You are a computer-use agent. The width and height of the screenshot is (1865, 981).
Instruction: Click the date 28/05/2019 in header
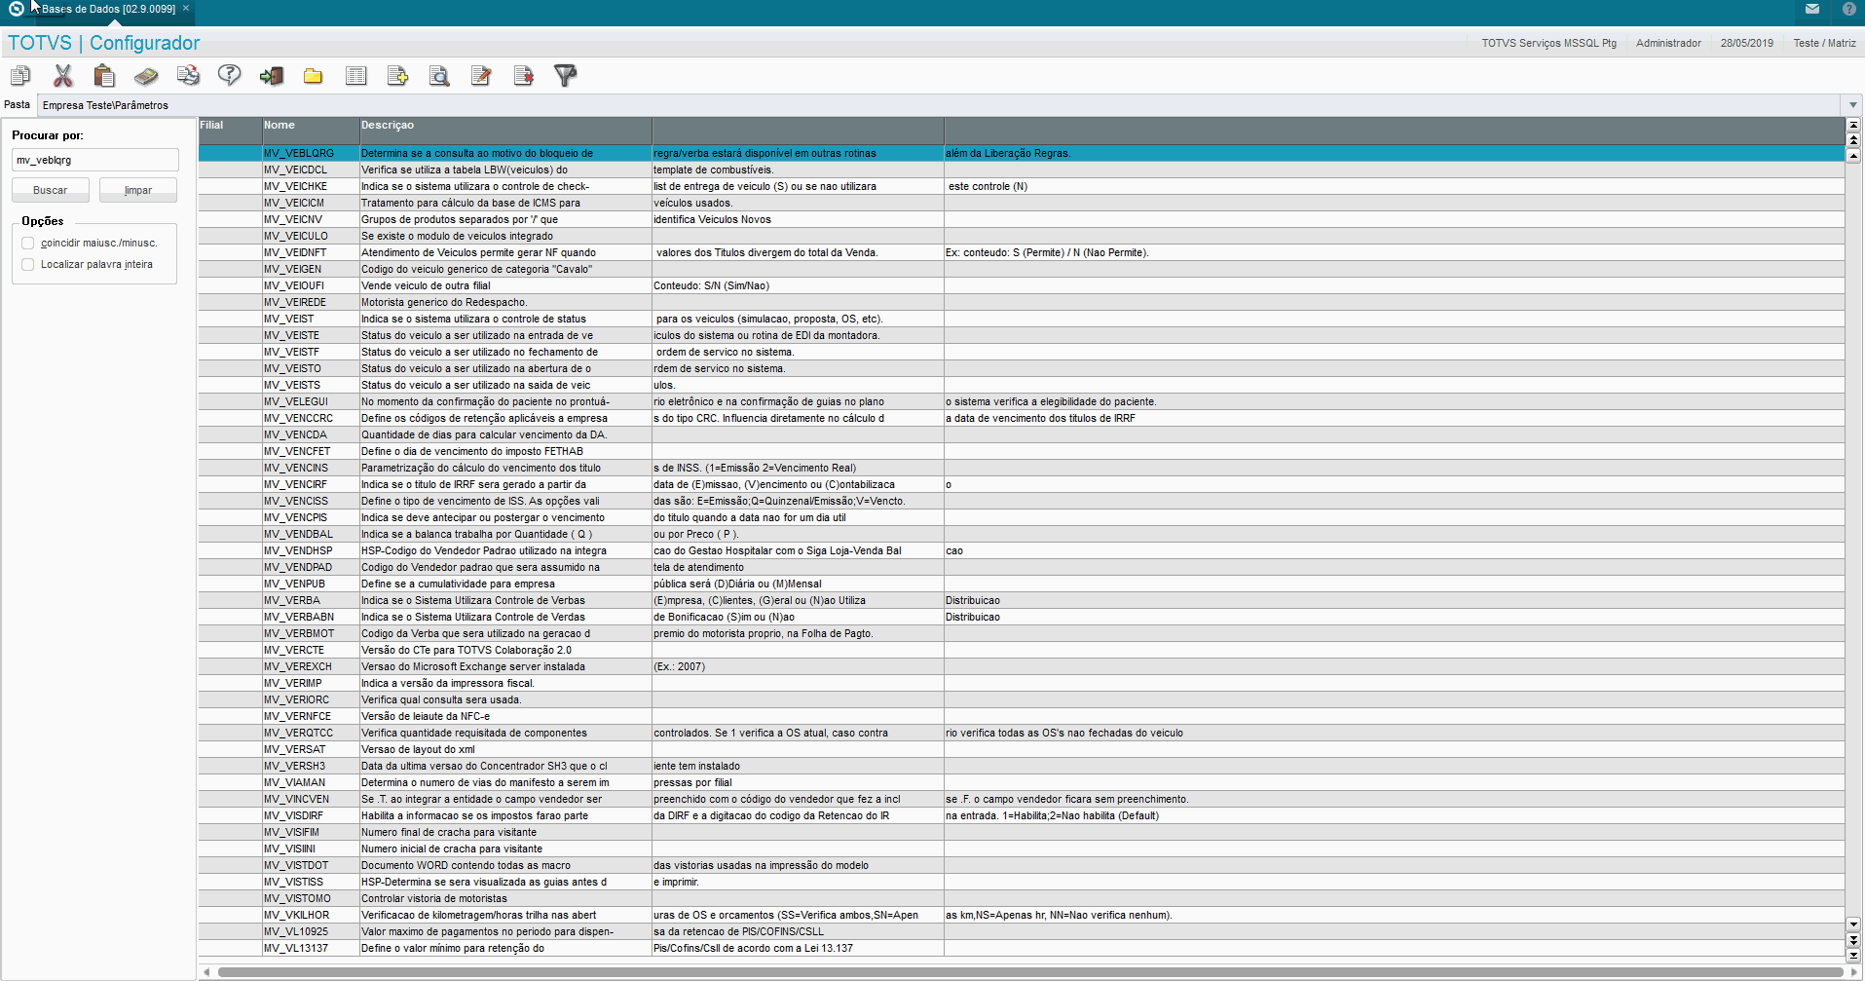coord(1746,43)
